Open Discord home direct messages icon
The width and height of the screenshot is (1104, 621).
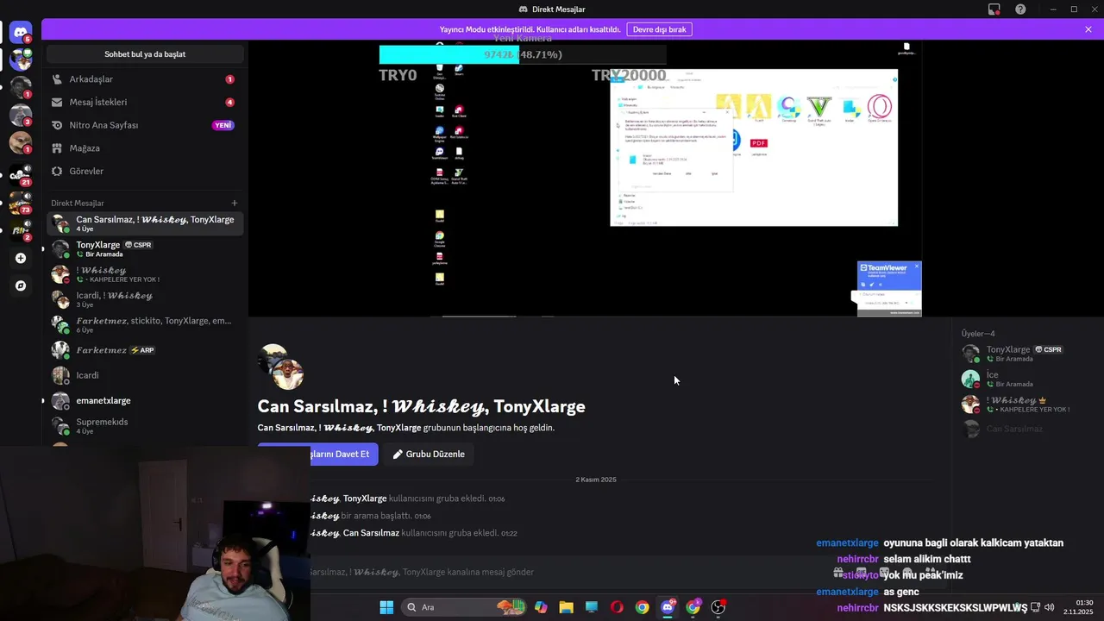[x=21, y=33]
